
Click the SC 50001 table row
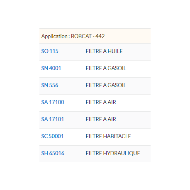(95, 137)
